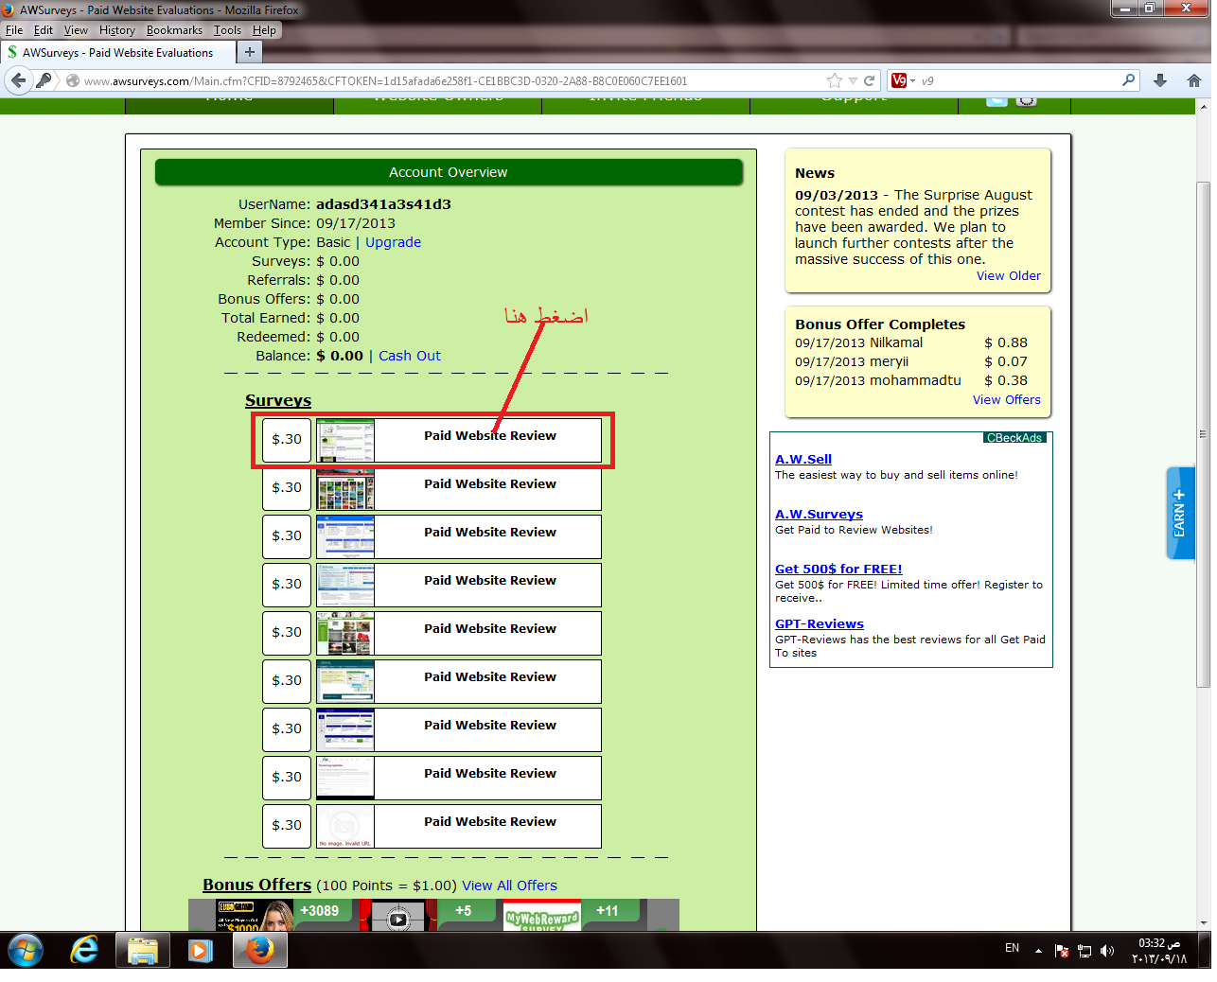Click the CBeckAds label
The height and width of the screenshot is (982, 1217).
1014,438
